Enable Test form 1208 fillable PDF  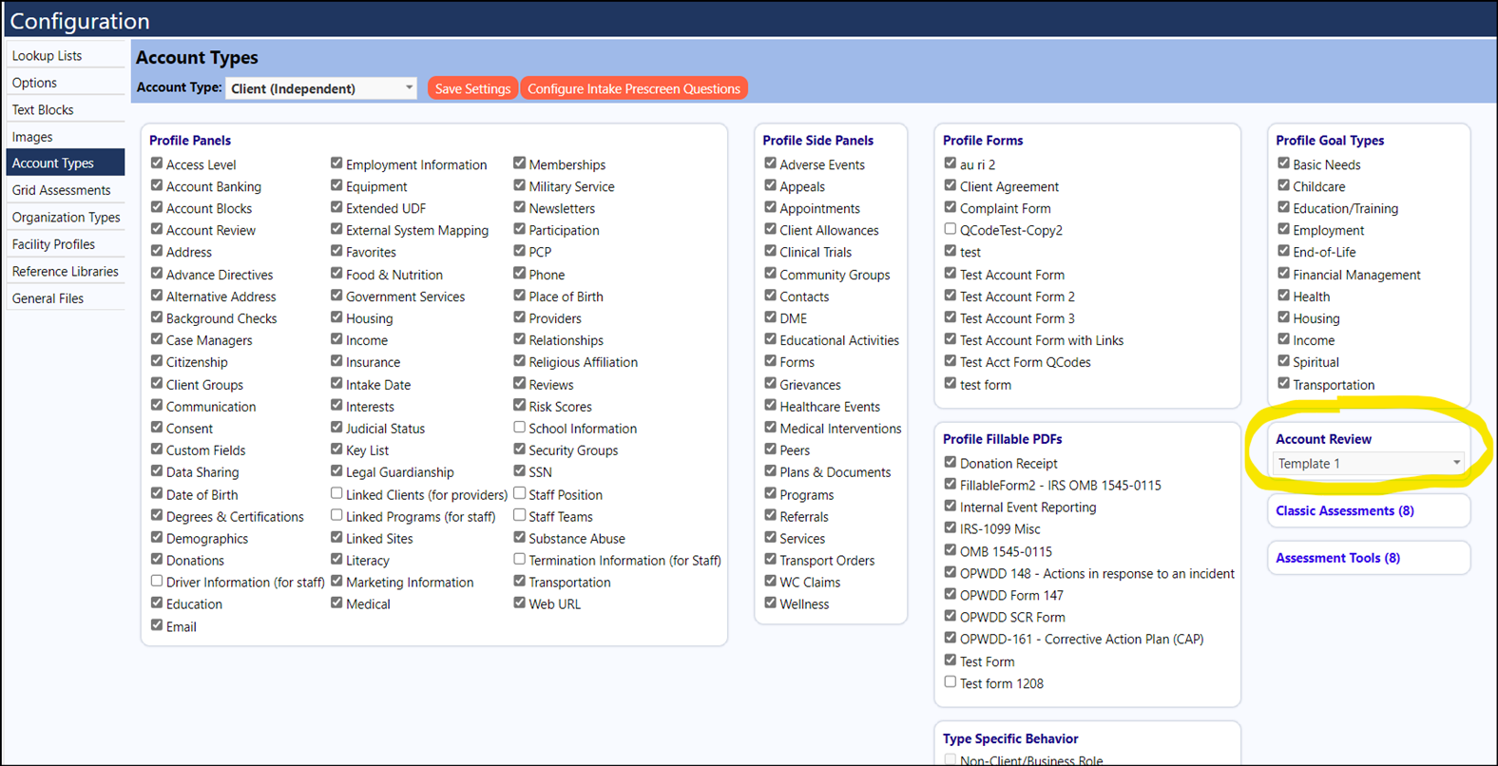tap(951, 682)
